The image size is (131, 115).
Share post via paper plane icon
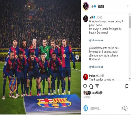click(97, 86)
